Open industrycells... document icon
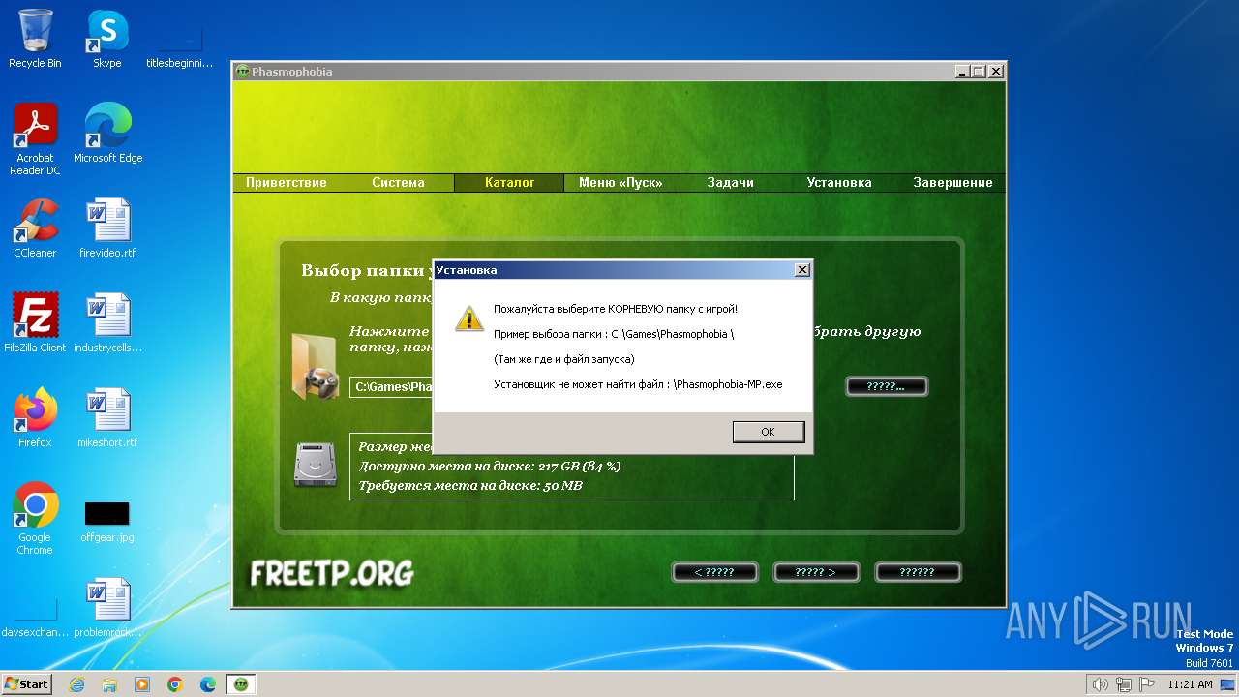1239x697 pixels. 107,323
